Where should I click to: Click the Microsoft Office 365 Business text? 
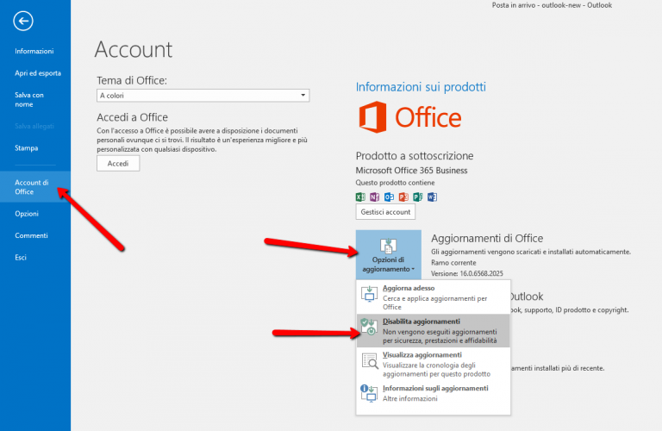(412, 171)
